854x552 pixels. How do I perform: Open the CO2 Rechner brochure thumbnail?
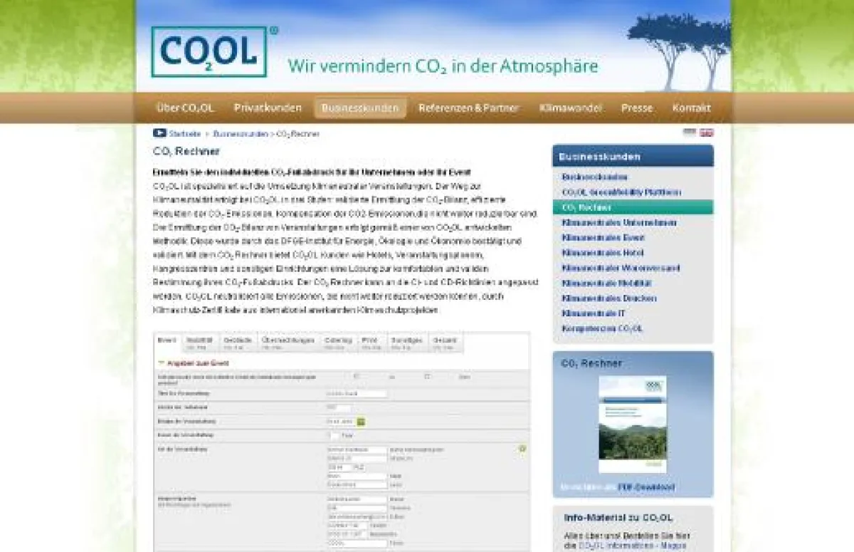coord(632,424)
